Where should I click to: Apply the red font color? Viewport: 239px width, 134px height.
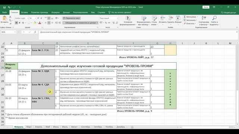click(x=40, y=23)
